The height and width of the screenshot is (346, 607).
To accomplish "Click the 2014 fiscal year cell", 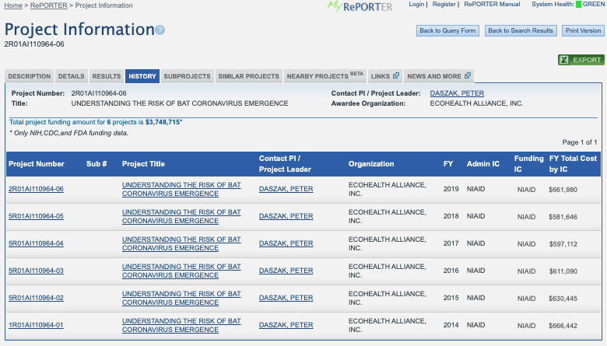I will [451, 325].
